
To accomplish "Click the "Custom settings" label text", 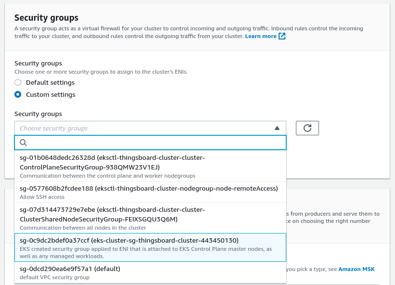I will tap(51, 95).
